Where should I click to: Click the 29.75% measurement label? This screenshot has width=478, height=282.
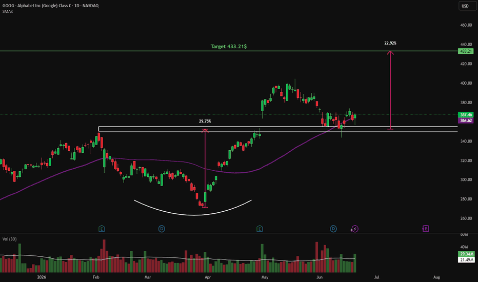pyautogui.click(x=205, y=122)
